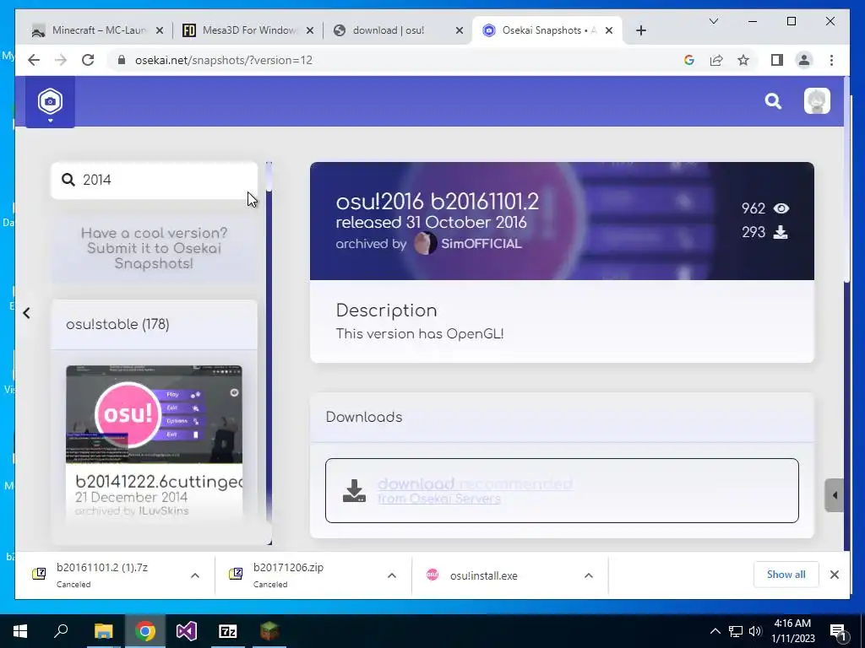
Task: Open Visual Studio from the taskbar
Action: (x=187, y=631)
